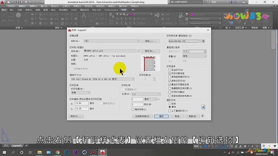The width and height of the screenshot is (278, 156).
Task: Enable the 隐藏图纸空间对象 checkbox
Action: point(170,88)
